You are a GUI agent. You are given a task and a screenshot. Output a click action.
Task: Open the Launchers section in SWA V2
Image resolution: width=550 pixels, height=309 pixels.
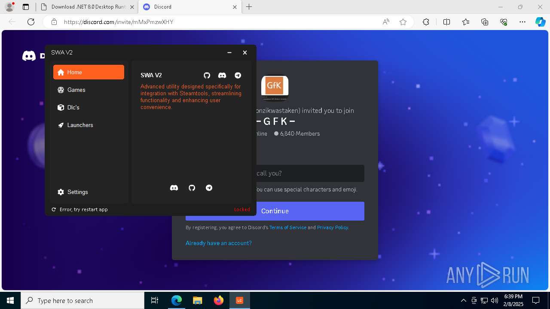89,125
